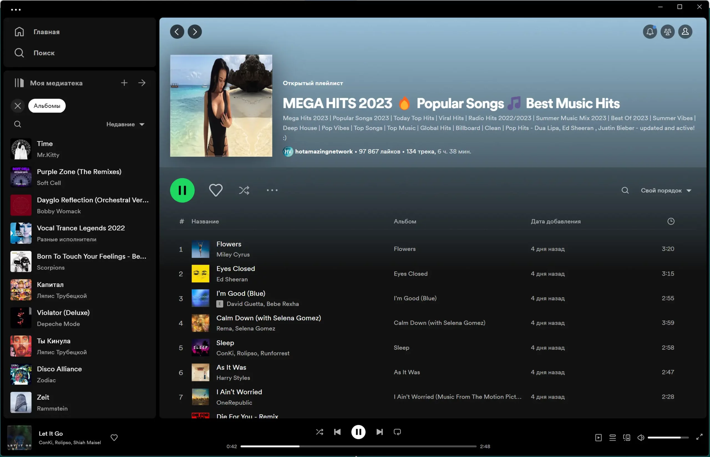Open the hotamazingnetwork profile link
Screen dimensions: 710x457
pos(323,151)
